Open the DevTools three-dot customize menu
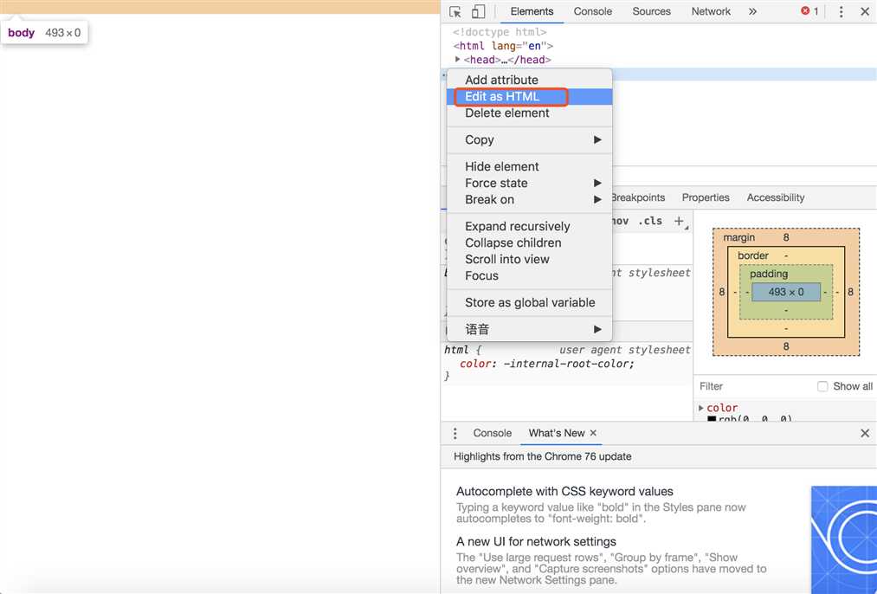 [x=841, y=12]
